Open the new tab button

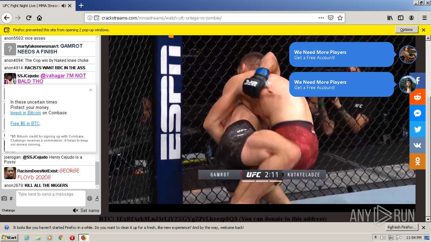point(81,5)
